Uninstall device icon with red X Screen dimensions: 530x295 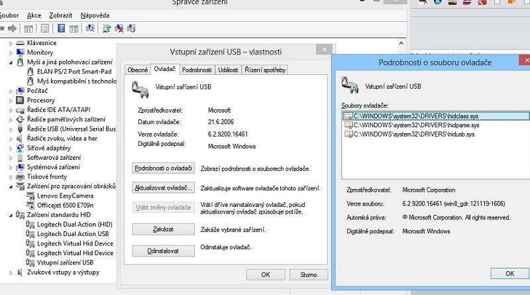[x=119, y=29]
